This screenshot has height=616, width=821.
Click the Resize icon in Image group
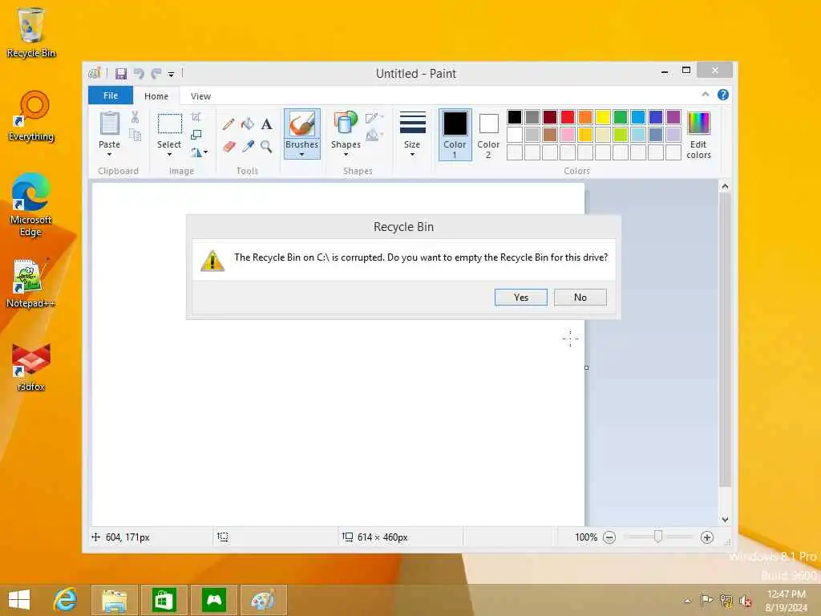tap(196, 135)
